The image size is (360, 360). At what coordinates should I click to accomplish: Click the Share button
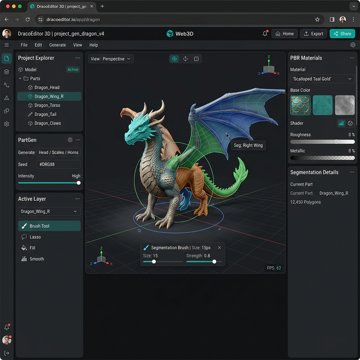point(343,34)
